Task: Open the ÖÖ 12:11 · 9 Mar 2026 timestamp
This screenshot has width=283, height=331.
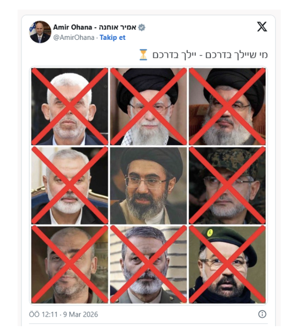Action: [63, 314]
